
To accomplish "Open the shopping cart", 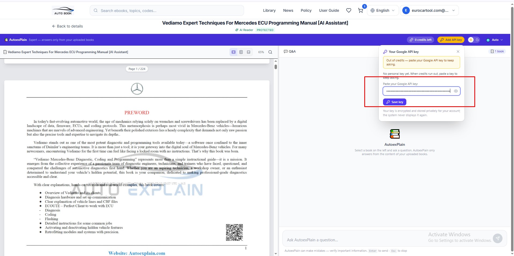I will click(x=361, y=11).
